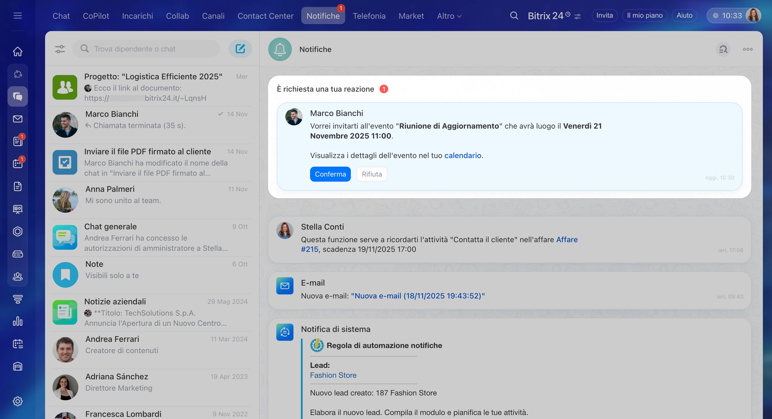The height and width of the screenshot is (419, 772).
Task: Open the Contact Center tab
Action: pos(265,16)
